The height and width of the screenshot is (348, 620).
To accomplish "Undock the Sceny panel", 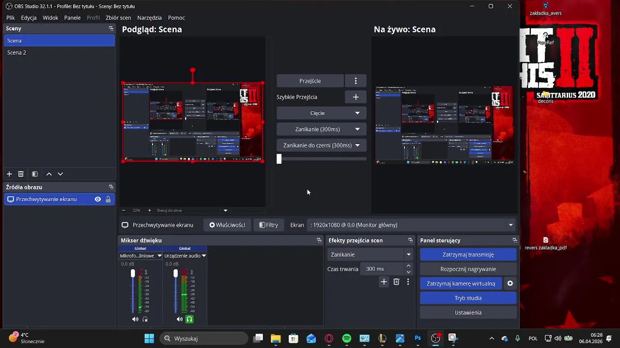I will (x=111, y=29).
